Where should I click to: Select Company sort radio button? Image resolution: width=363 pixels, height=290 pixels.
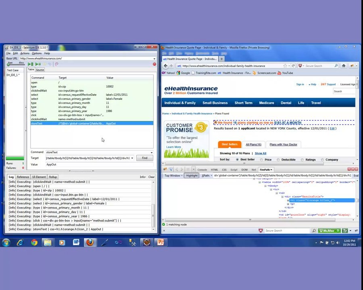click(x=322, y=159)
